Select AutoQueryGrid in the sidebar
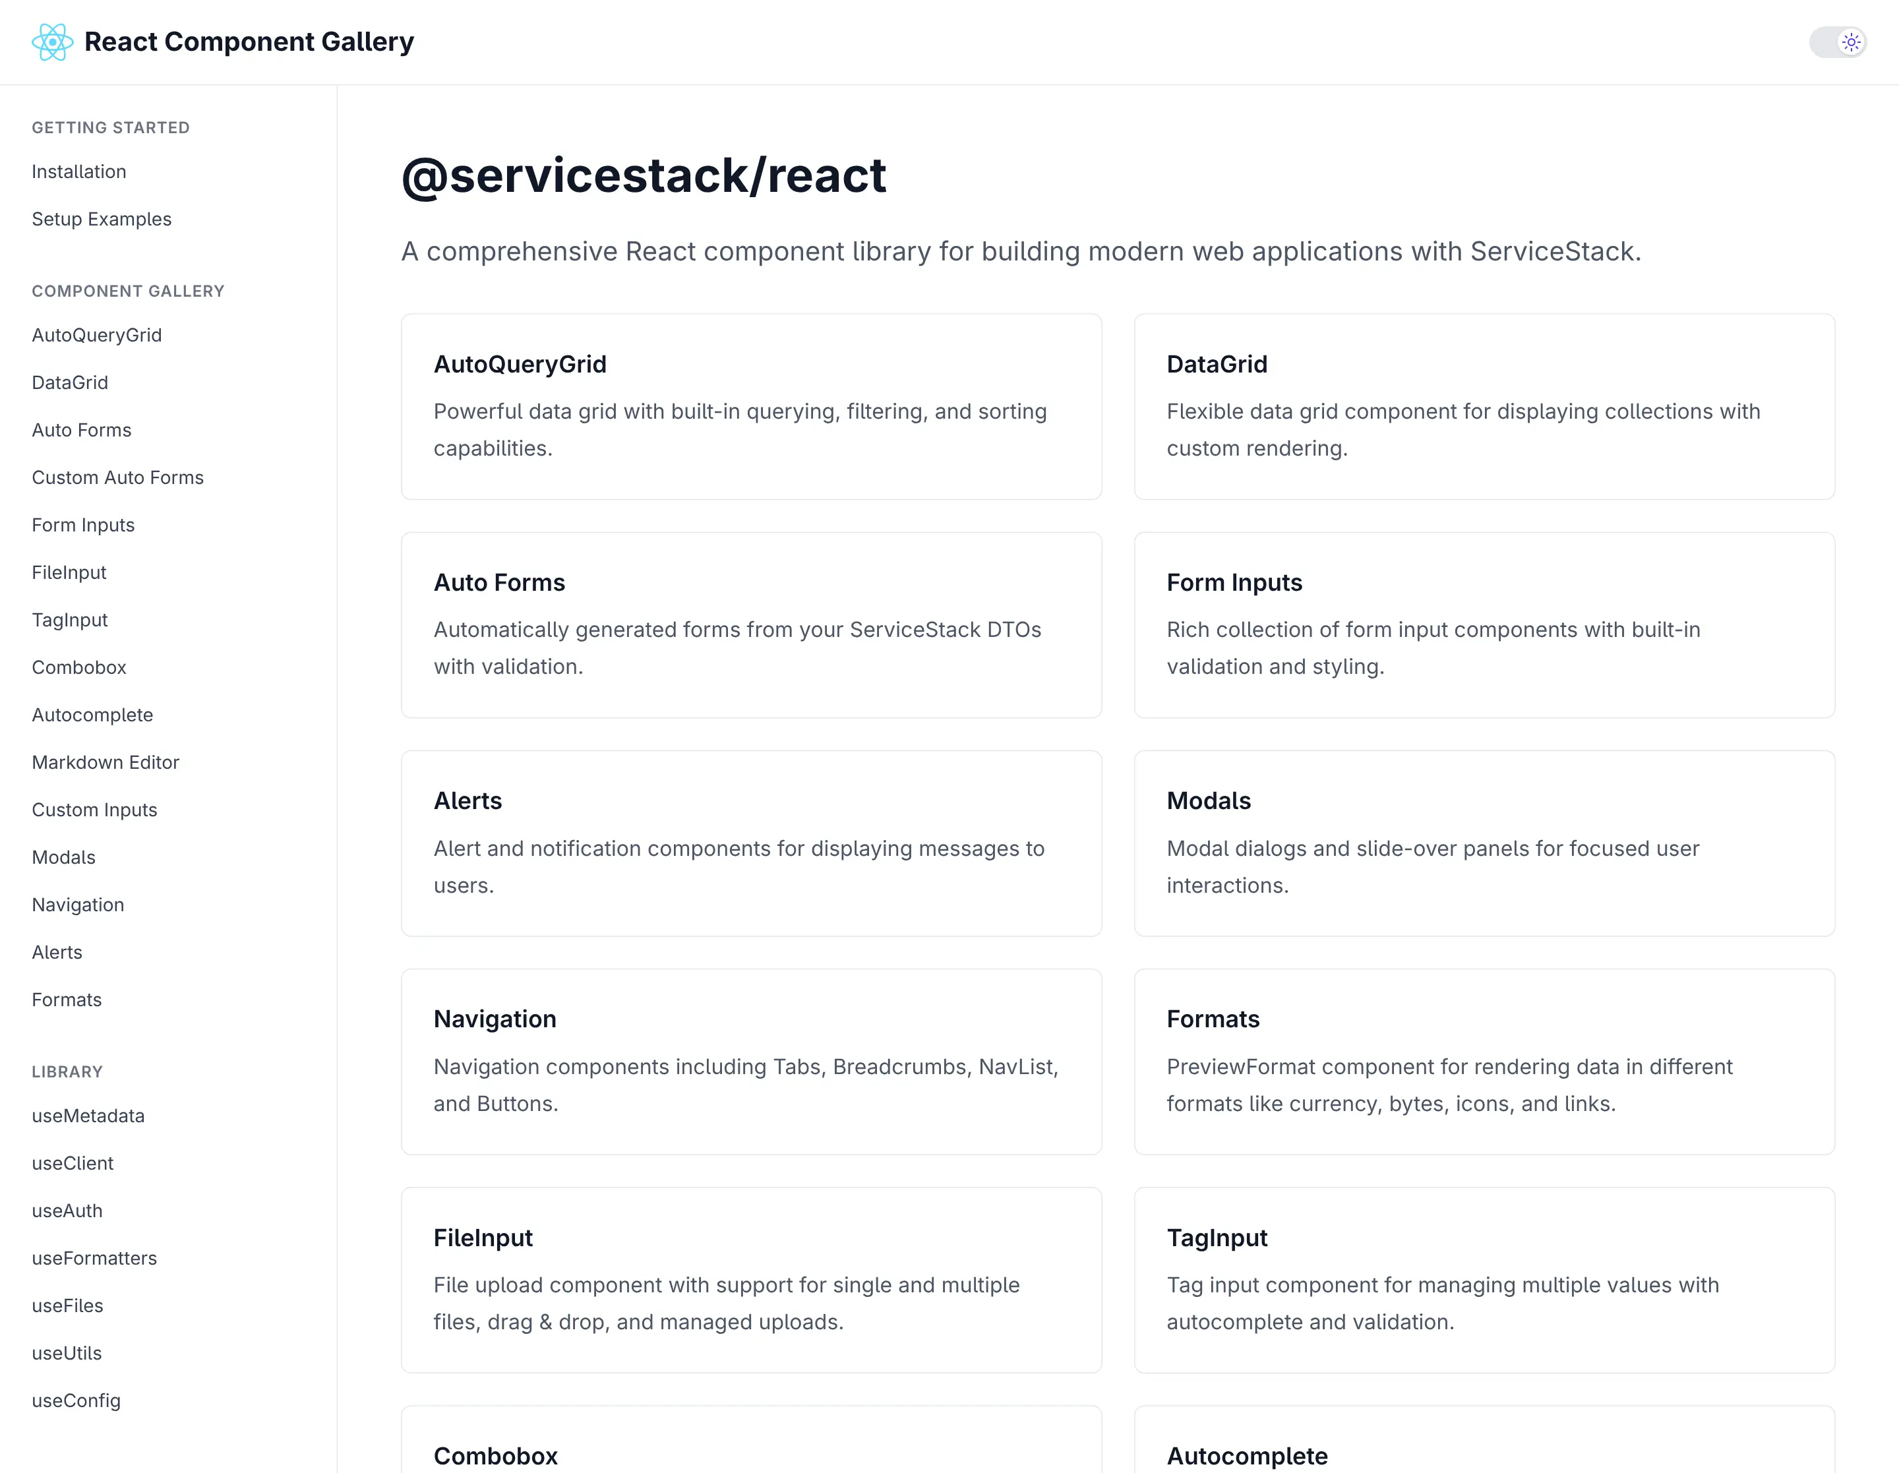The height and width of the screenshot is (1473, 1899). (96, 335)
